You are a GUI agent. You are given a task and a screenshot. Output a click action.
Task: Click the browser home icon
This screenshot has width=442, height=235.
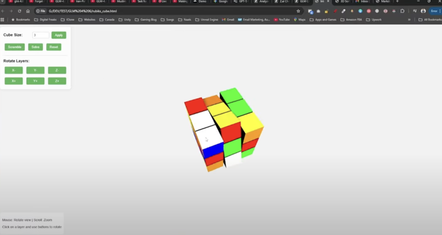point(28,11)
